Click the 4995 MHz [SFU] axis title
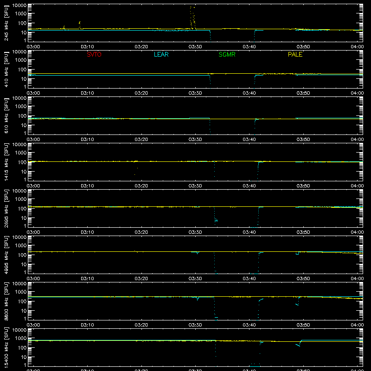 click(6, 255)
